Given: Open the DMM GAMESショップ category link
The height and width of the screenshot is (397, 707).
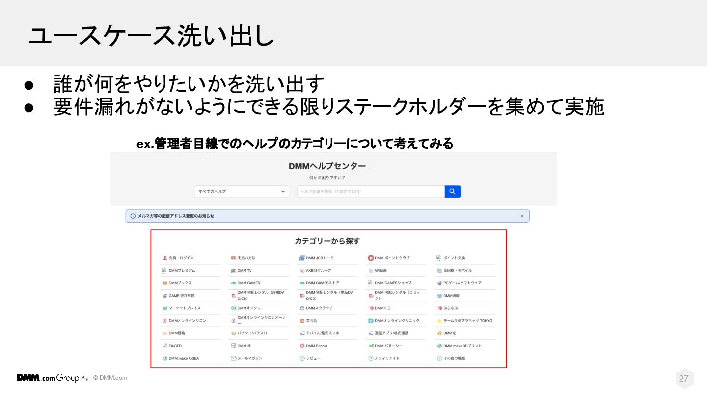Looking at the screenshot, I should pyautogui.click(x=393, y=283).
